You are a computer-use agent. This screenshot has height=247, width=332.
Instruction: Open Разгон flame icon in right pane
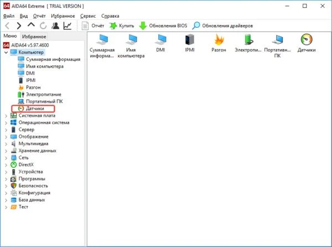click(x=219, y=43)
